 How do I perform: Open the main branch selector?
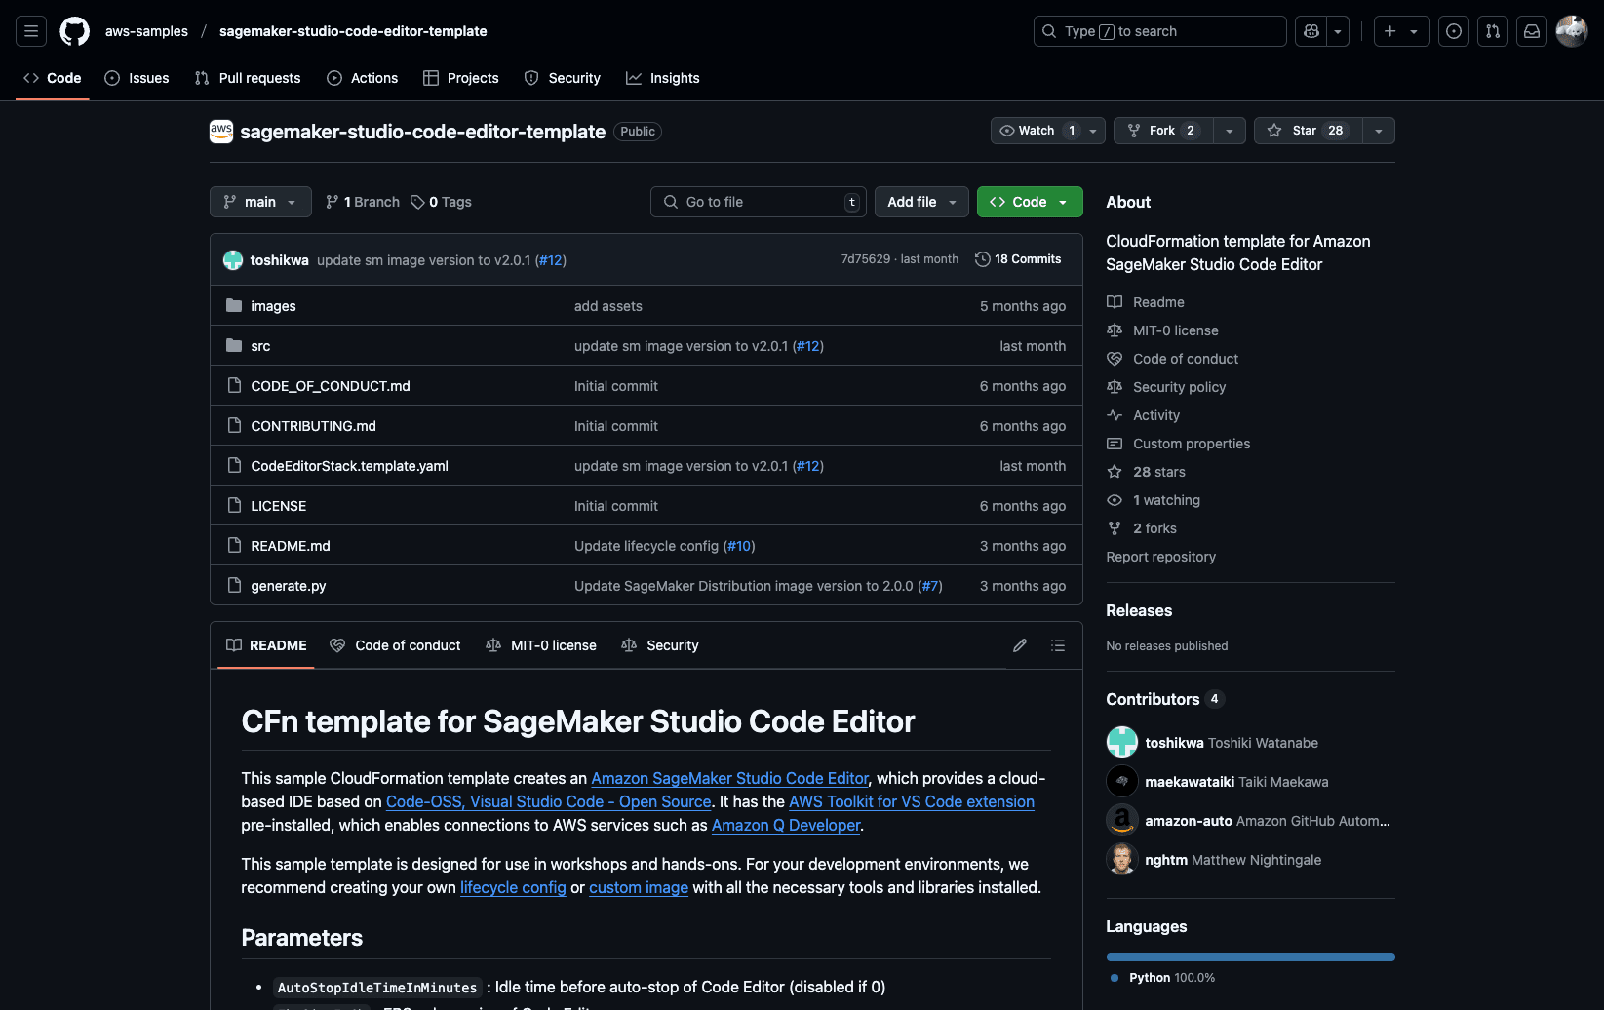coord(260,202)
